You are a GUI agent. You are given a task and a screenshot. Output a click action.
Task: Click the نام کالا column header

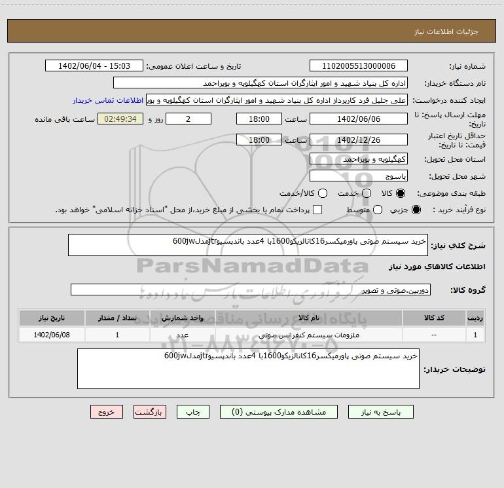[x=308, y=318]
